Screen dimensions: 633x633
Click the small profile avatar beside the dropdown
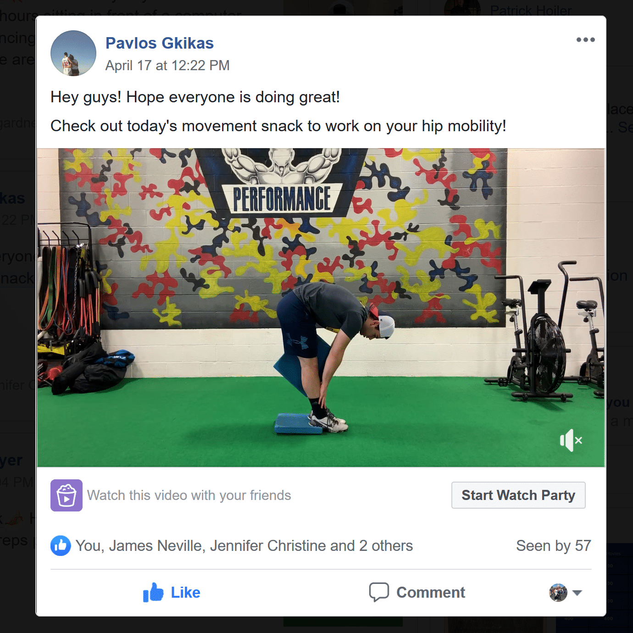[558, 593]
